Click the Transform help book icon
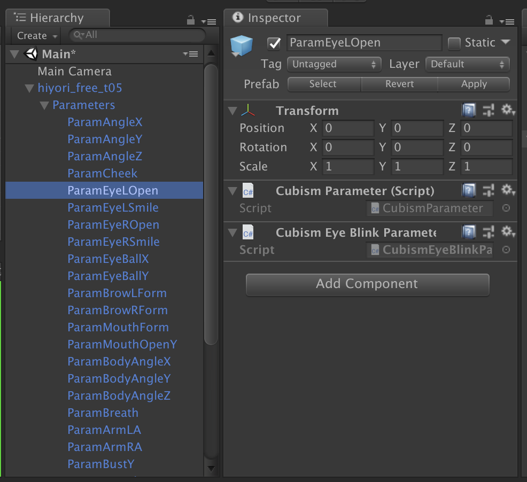Image resolution: width=527 pixels, height=482 pixels. point(469,111)
